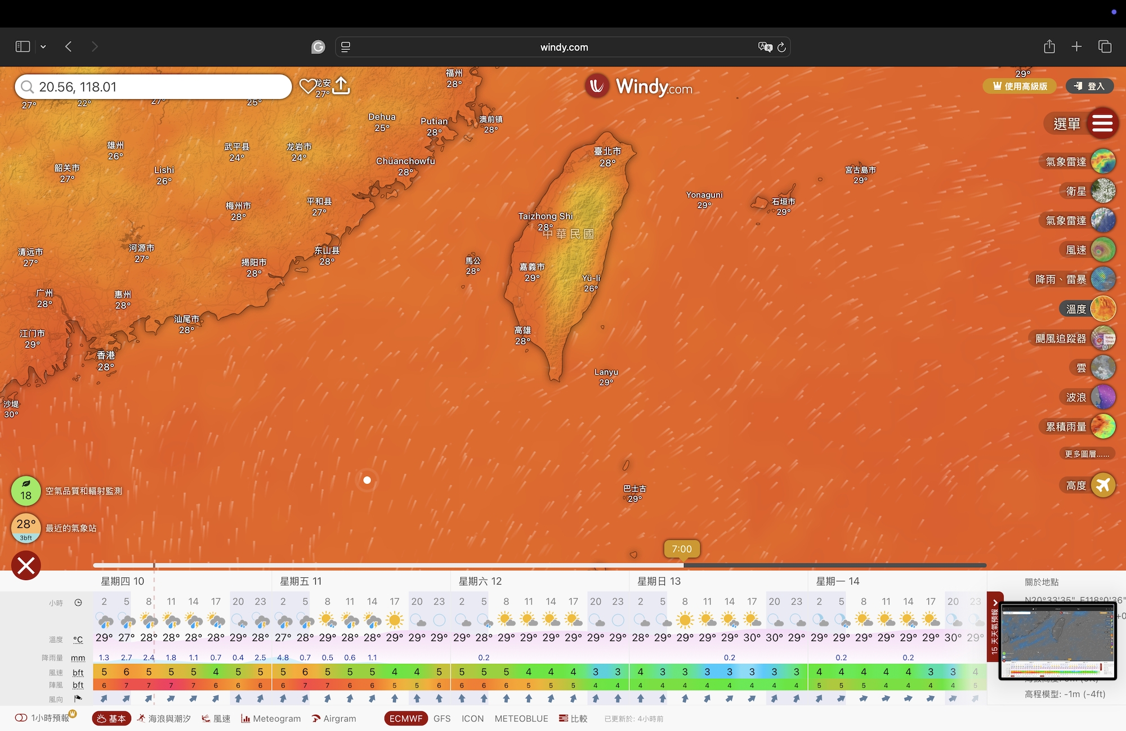Switch to the waves layer icon
Image resolution: width=1126 pixels, height=731 pixels.
tap(1102, 397)
